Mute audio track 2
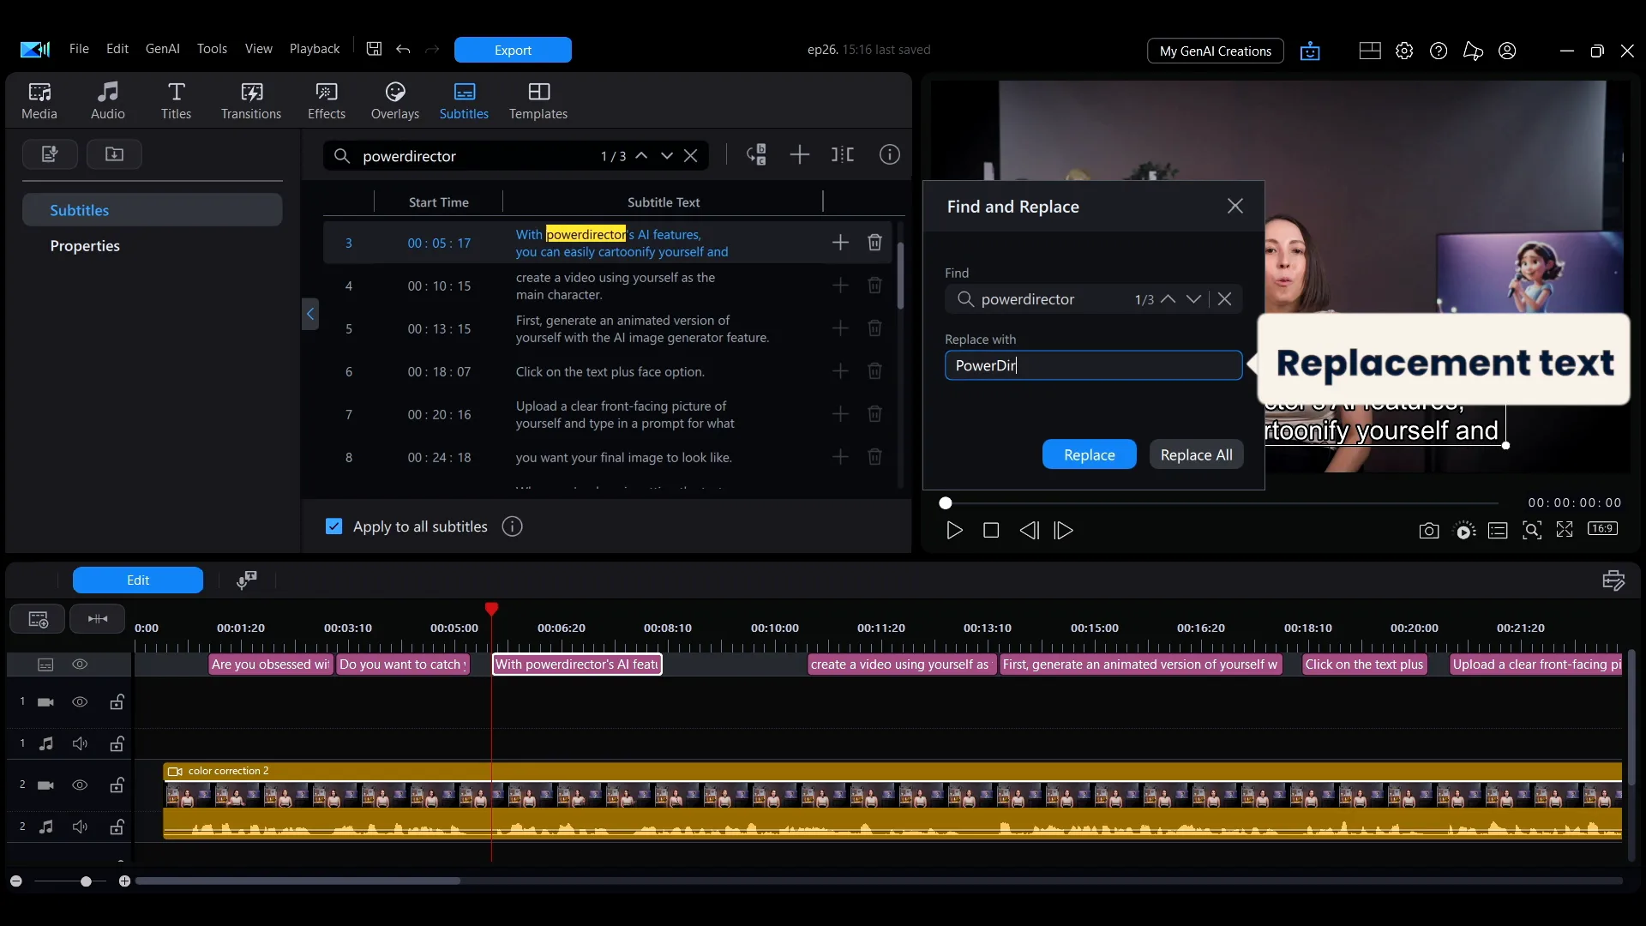 (x=80, y=827)
